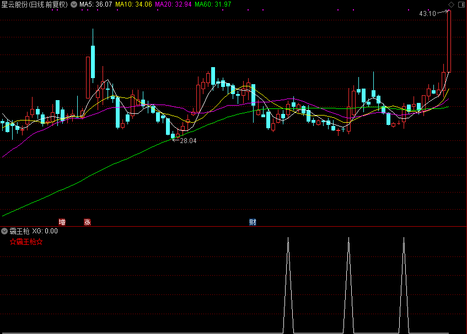This screenshot has height=334, width=467.
Task: Click the tall red candlestick at 43.10
Action: point(449,42)
